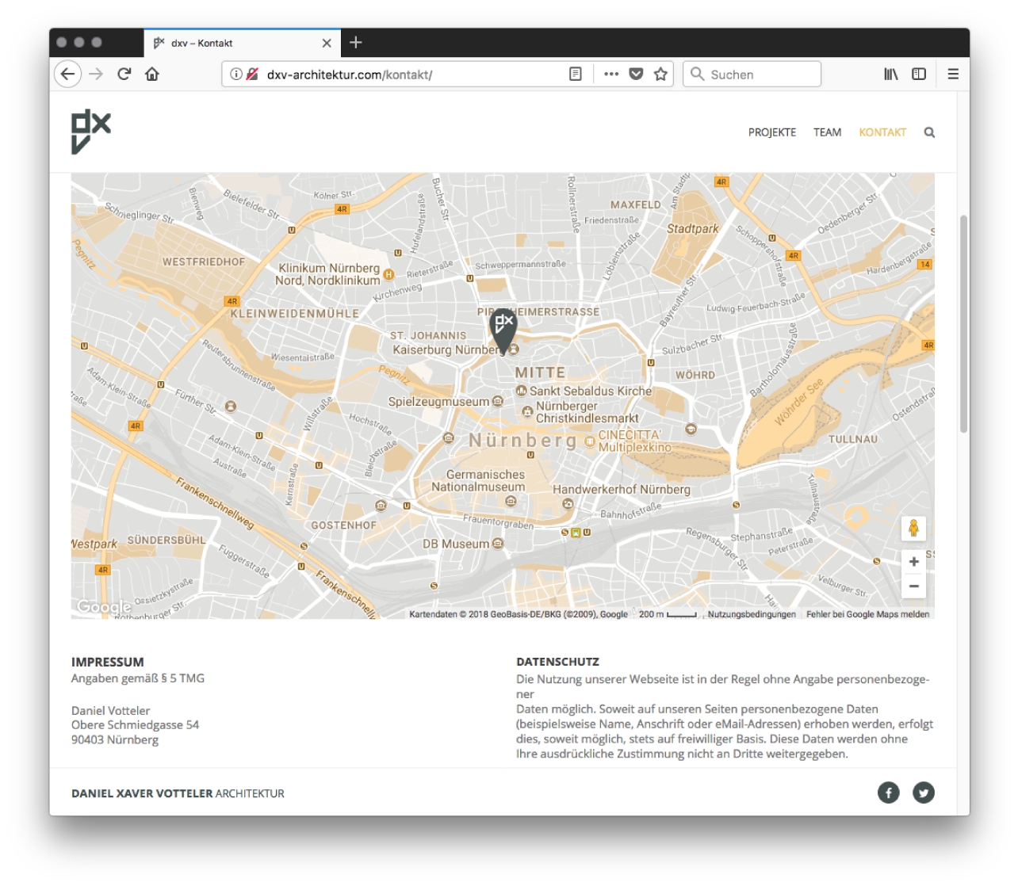1018x886 pixels.
Task: Click the DATENSCHUTZ heading
Action: (557, 662)
